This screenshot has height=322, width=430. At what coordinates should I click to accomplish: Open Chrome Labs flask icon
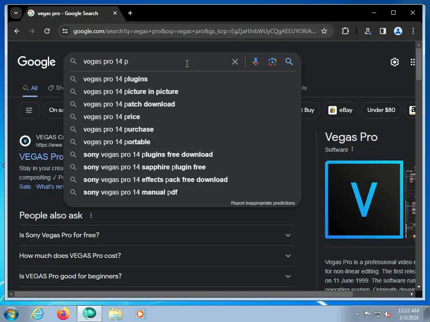pyautogui.click(x=368, y=31)
